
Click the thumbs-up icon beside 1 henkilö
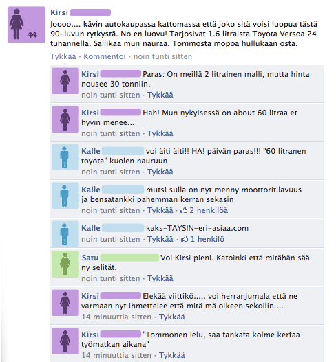tap(185, 239)
